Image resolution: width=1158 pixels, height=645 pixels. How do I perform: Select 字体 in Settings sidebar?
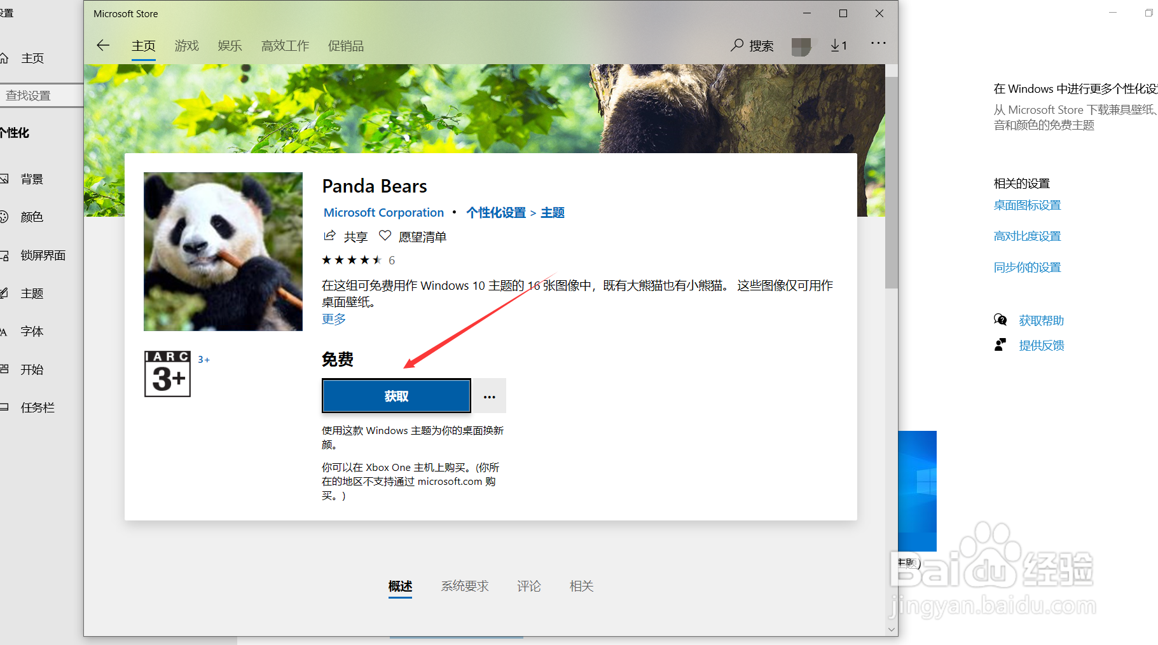click(x=32, y=332)
